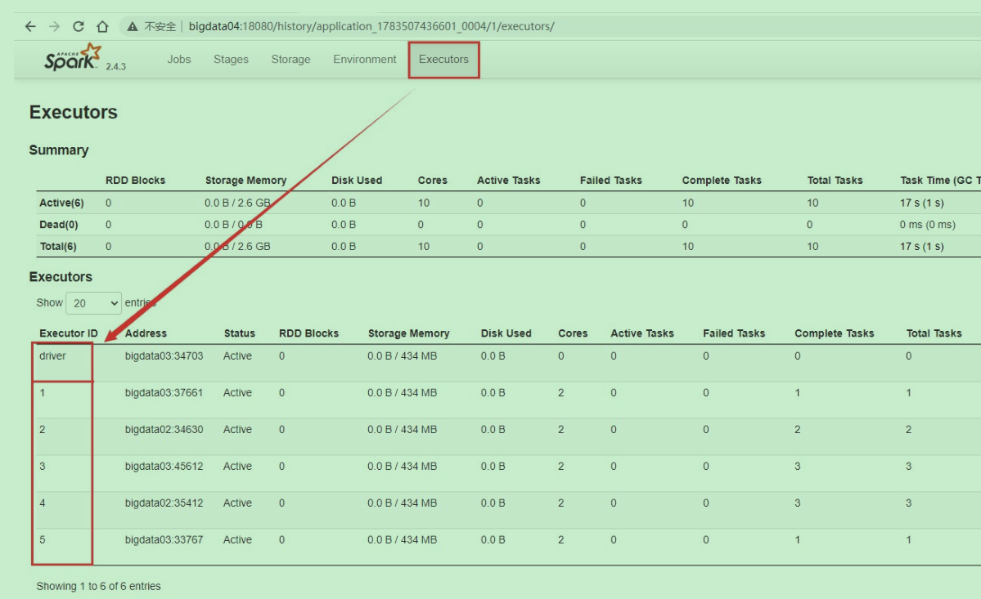Focus the browser address bar URL
Viewport: 981px width, 599px height.
coord(371,26)
